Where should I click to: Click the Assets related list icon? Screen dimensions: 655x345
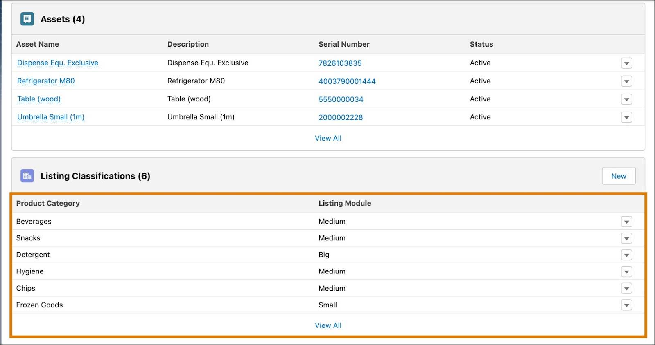point(27,19)
